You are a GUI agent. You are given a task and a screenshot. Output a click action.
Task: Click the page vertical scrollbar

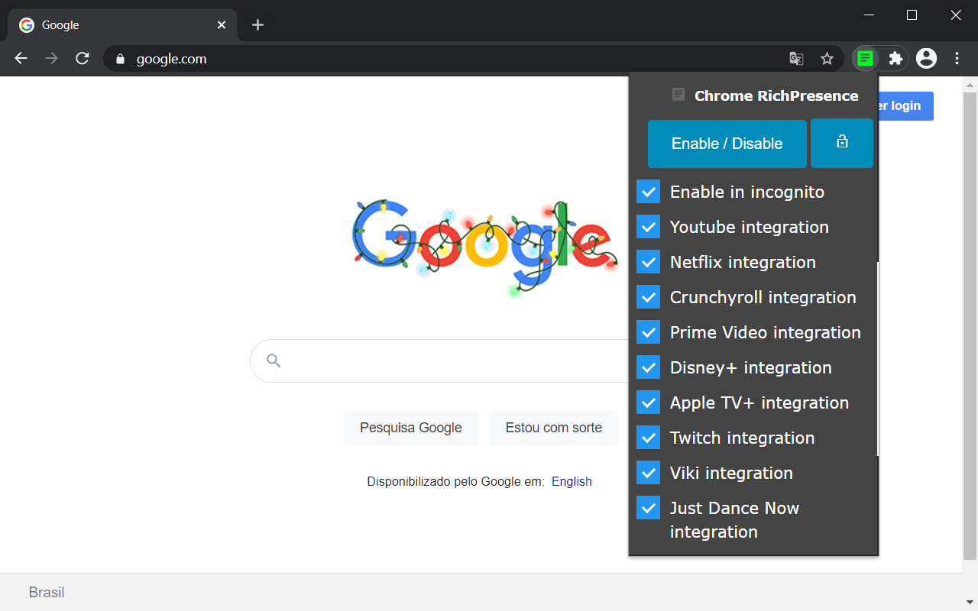[x=970, y=325]
